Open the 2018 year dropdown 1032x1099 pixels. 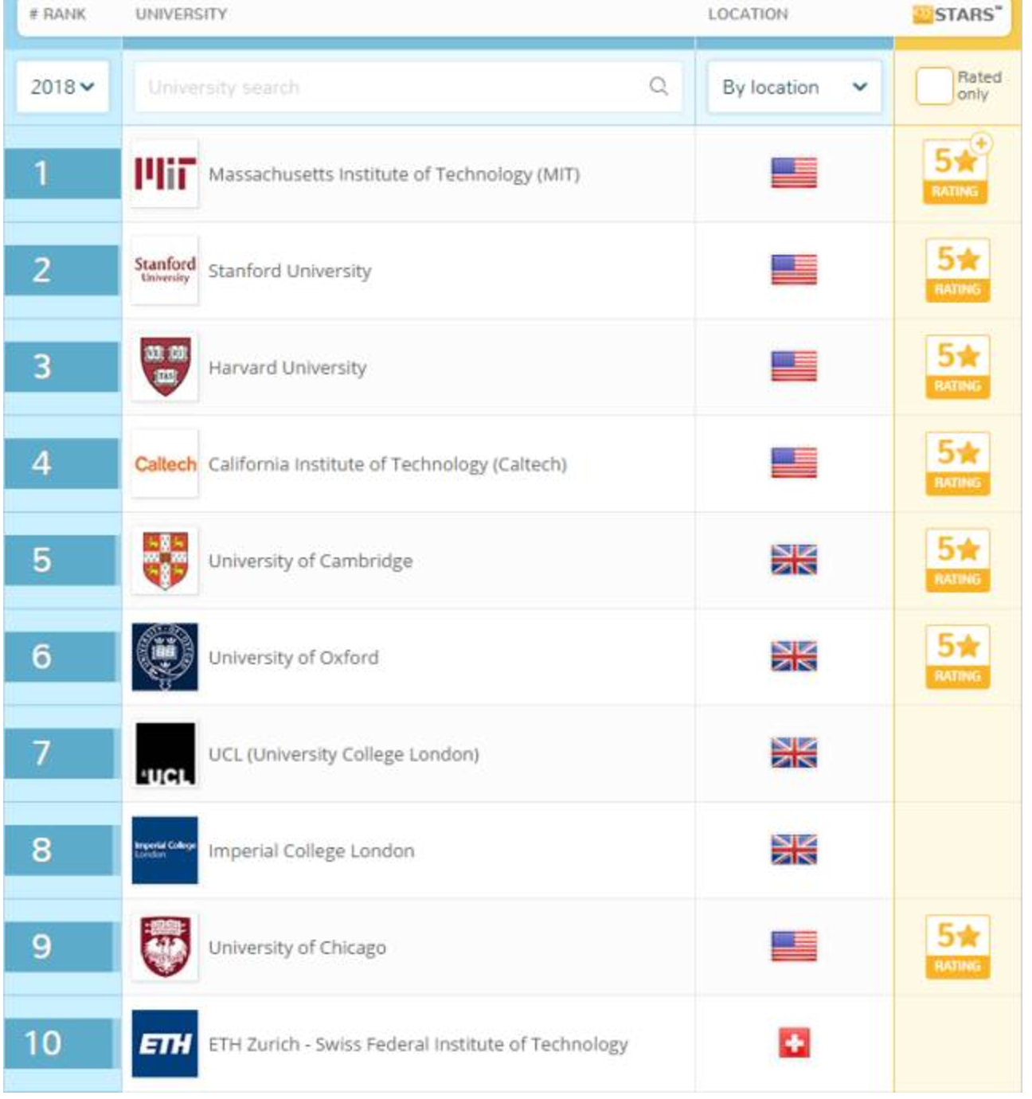click(62, 87)
